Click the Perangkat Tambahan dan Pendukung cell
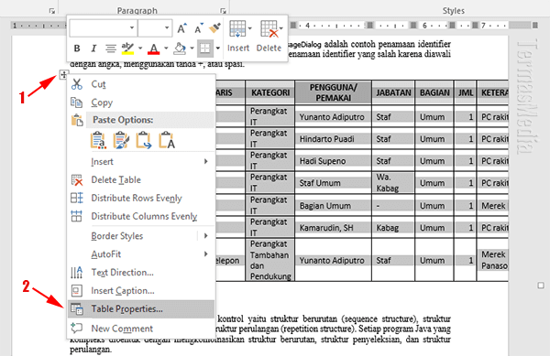Image resolution: width=550 pixels, height=356 pixels. 270,260
